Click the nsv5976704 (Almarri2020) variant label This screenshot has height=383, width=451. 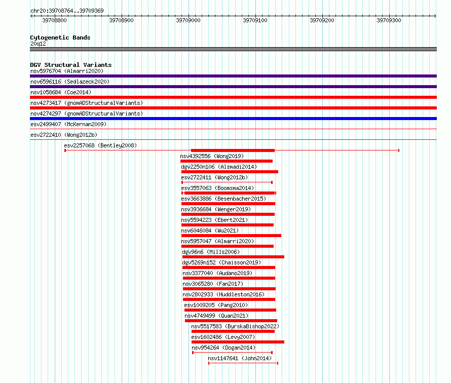(x=67, y=71)
